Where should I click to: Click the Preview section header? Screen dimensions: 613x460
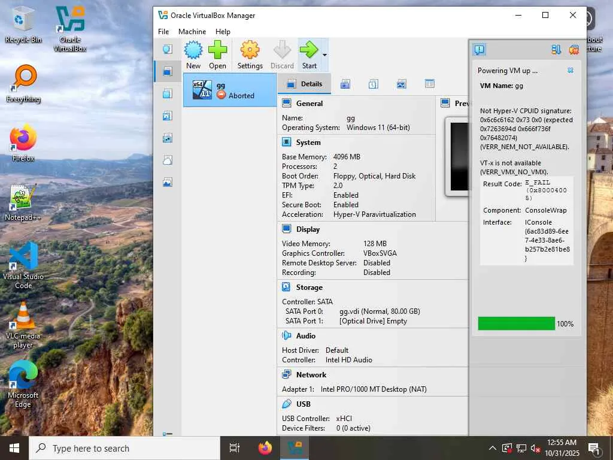pyautogui.click(x=462, y=103)
